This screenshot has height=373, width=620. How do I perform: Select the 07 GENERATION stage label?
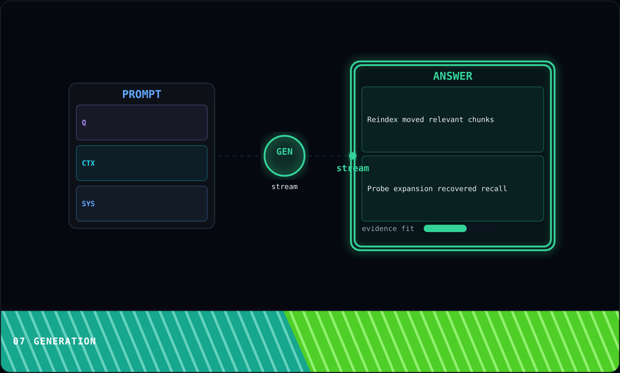click(54, 341)
